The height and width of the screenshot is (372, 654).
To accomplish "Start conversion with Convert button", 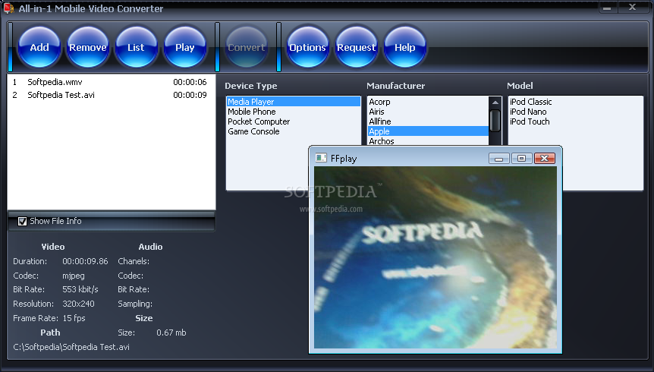I will coord(246,47).
